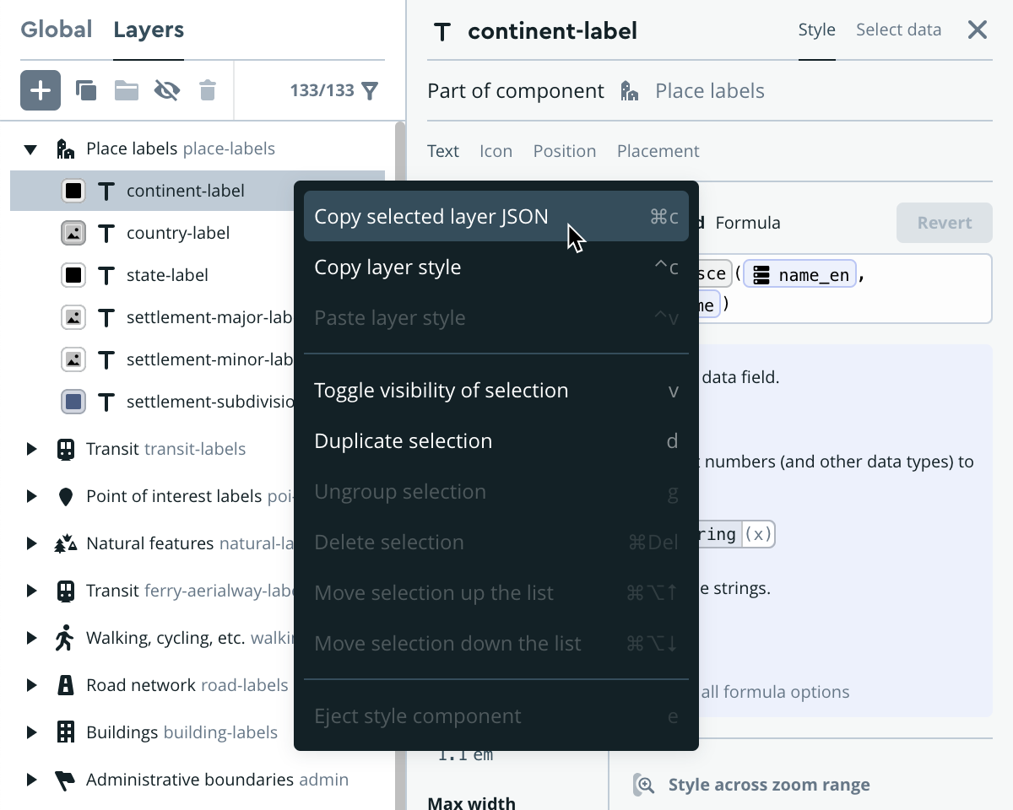Viewport: 1013px width, 810px height.
Task: Click the trash icon to delete layers
Action: click(208, 89)
